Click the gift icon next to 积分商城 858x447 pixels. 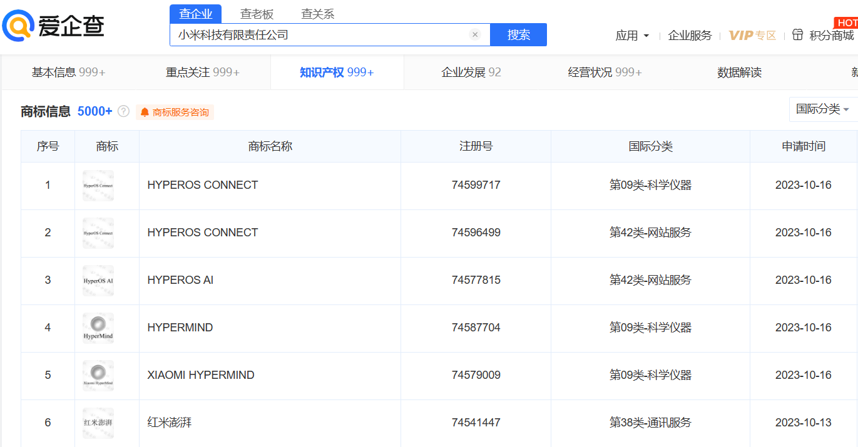[797, 35]
